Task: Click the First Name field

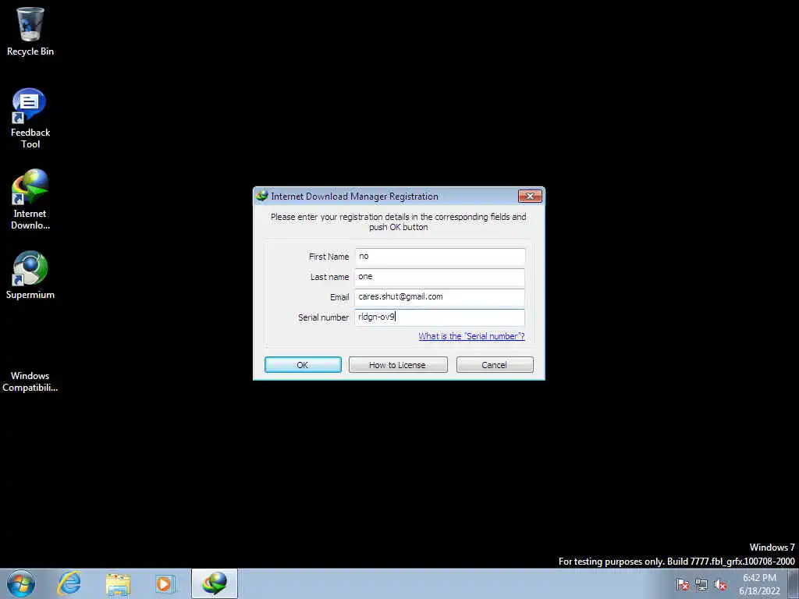Action: tap(440, 257)
